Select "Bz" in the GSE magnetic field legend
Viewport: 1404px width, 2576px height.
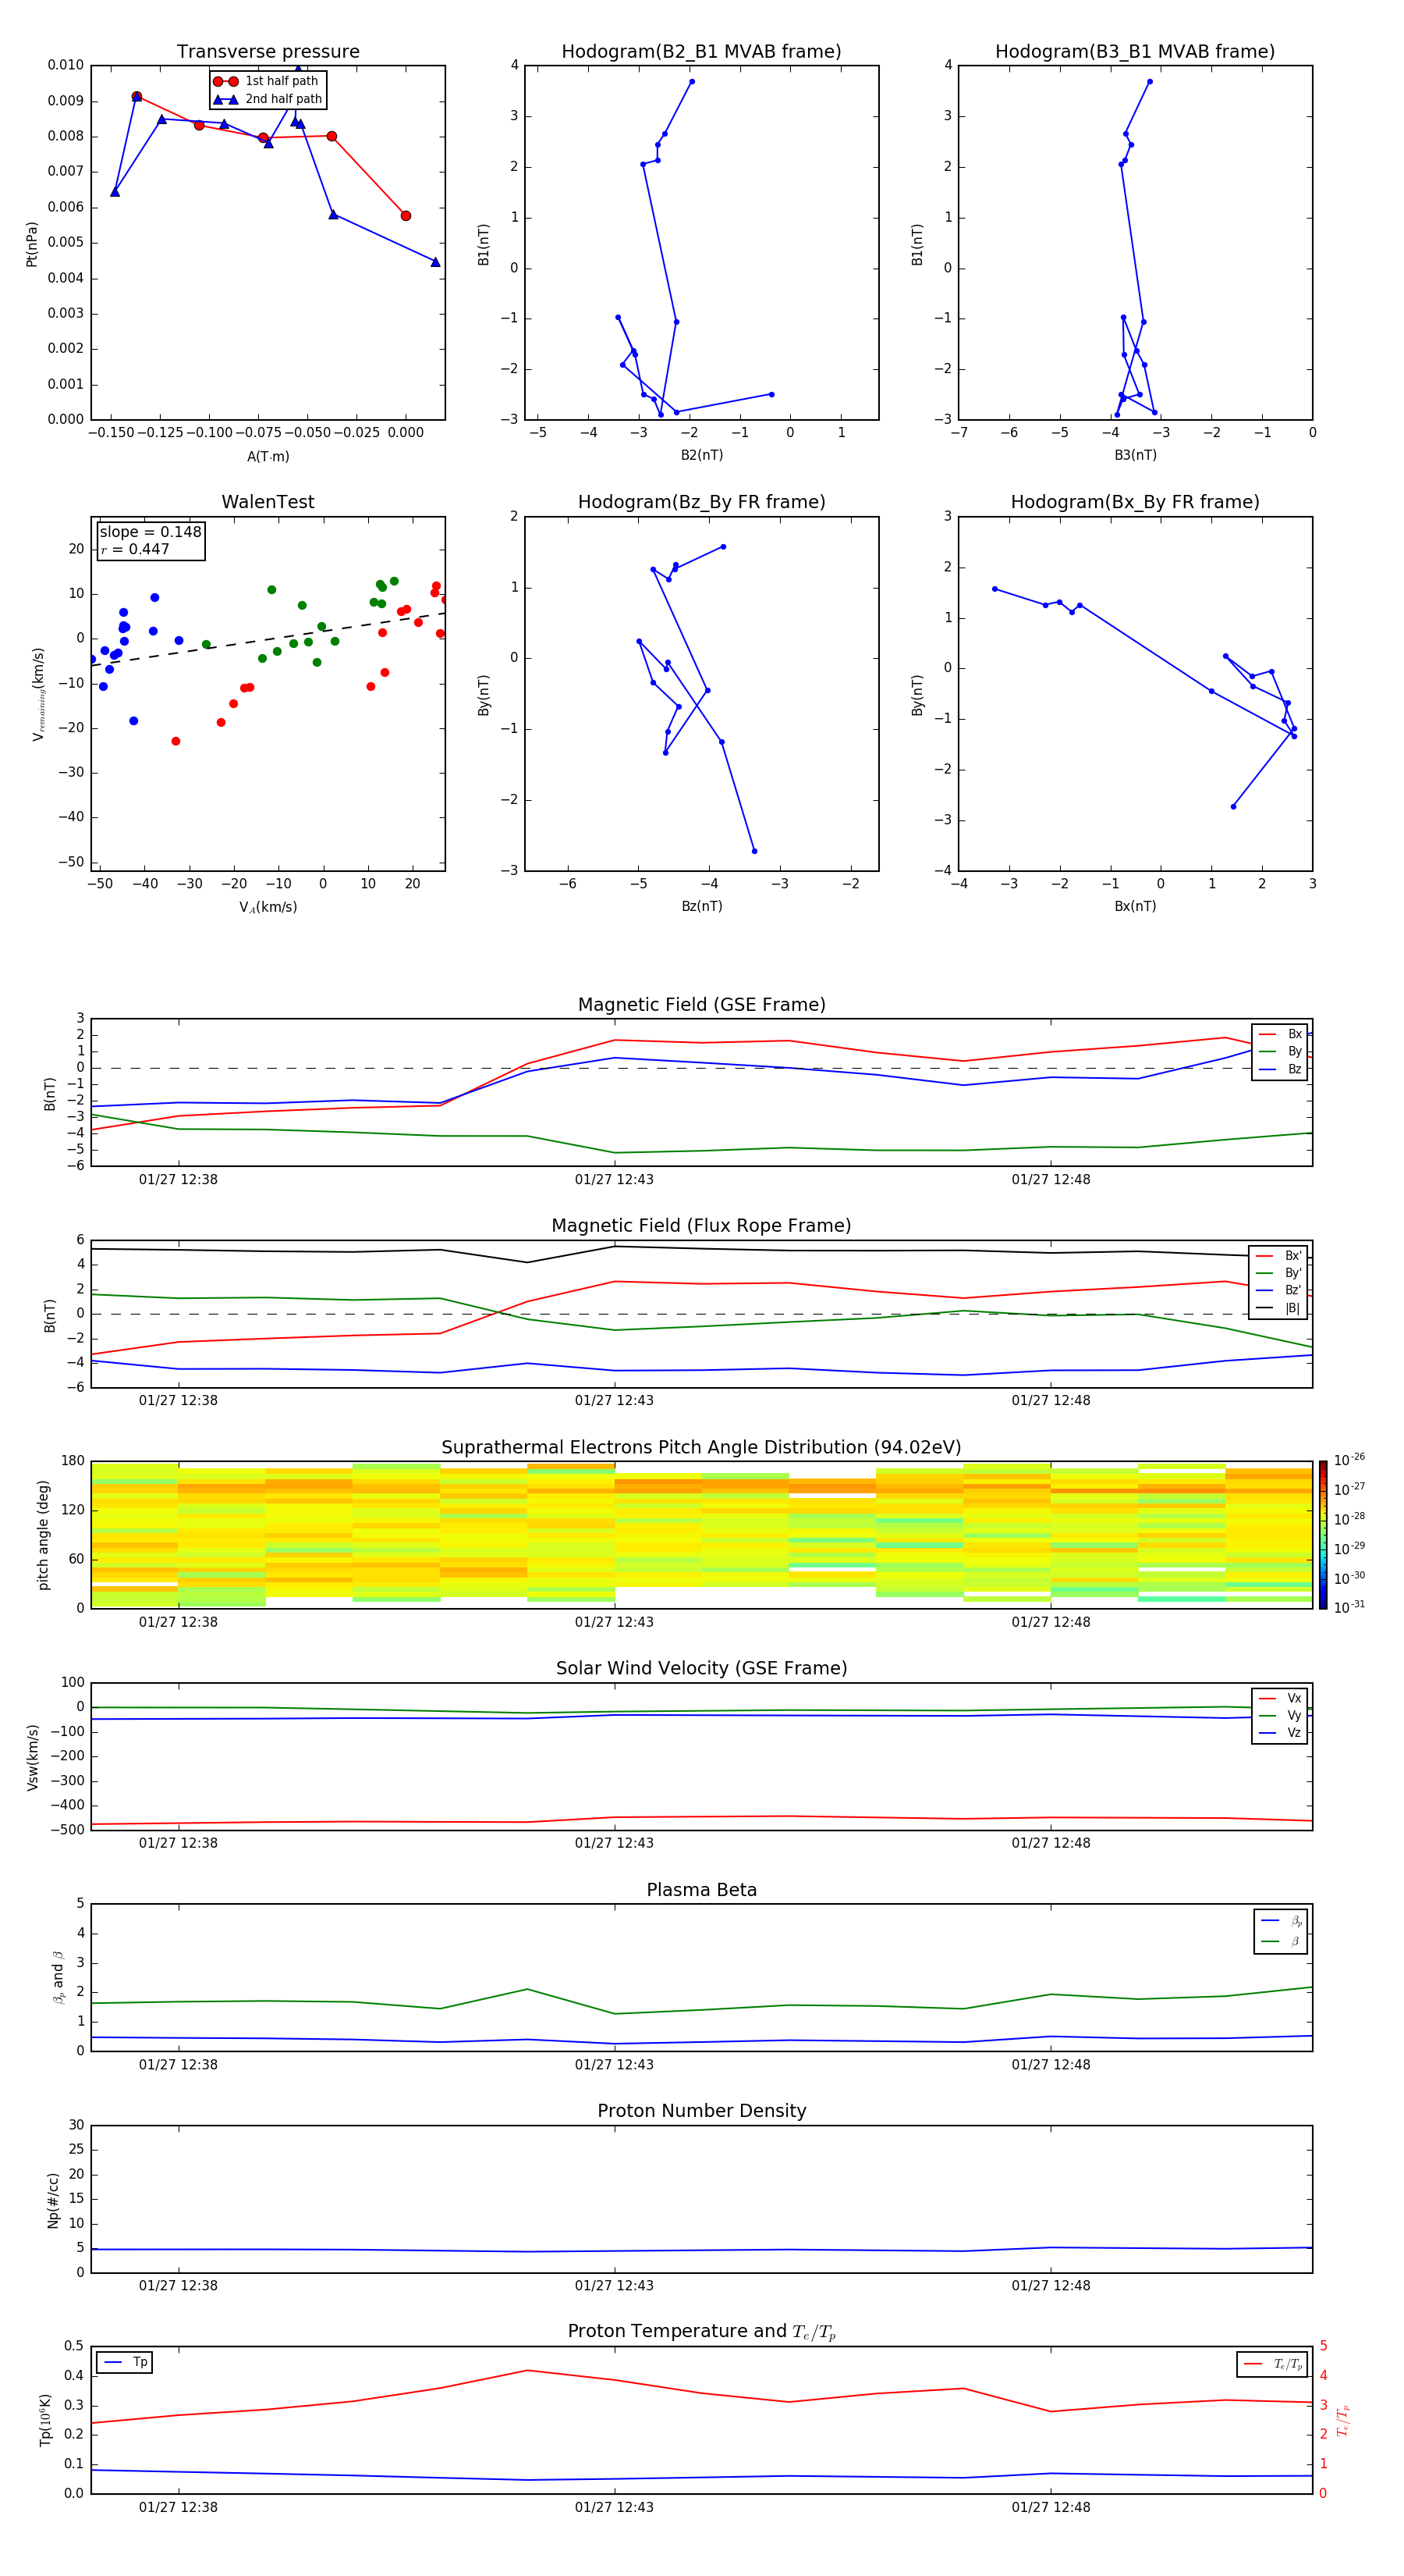pyautogui.click(x=1280, y=1069)
